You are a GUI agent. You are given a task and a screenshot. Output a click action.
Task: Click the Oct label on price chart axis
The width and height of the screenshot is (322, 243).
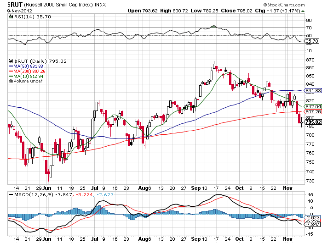[240, 188]
